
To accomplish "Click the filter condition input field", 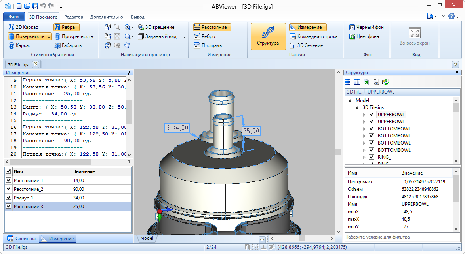I will (x=400, y=237).
